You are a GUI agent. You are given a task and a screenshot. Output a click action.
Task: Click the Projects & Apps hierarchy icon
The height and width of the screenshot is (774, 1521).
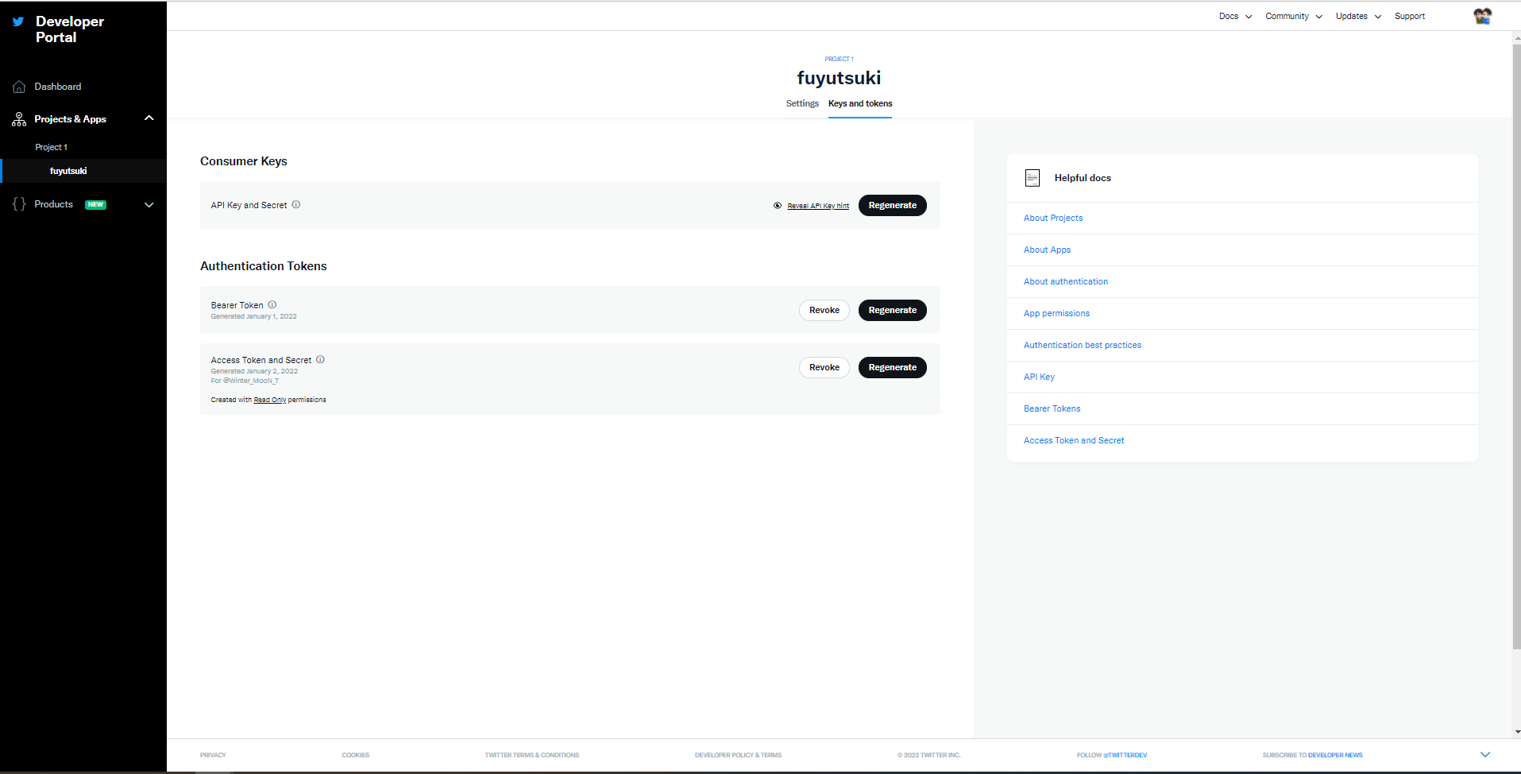19,119
